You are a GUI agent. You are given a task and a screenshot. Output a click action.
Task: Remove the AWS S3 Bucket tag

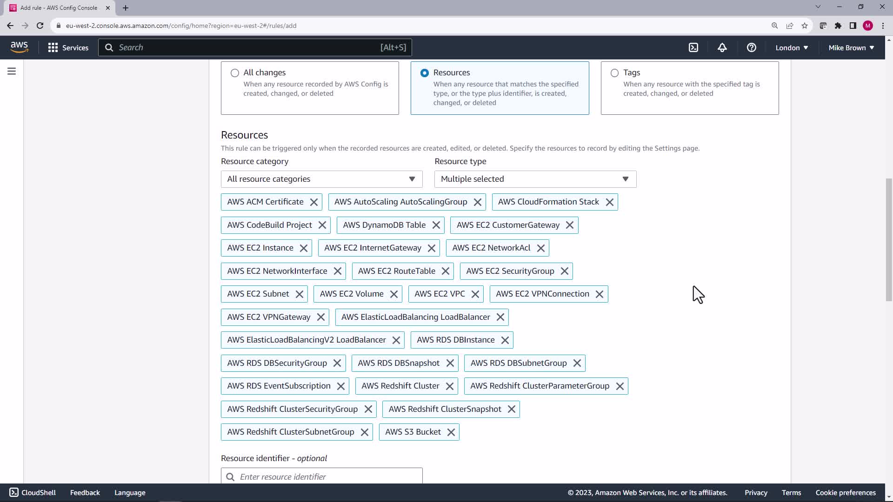click(x=451, y=432)
